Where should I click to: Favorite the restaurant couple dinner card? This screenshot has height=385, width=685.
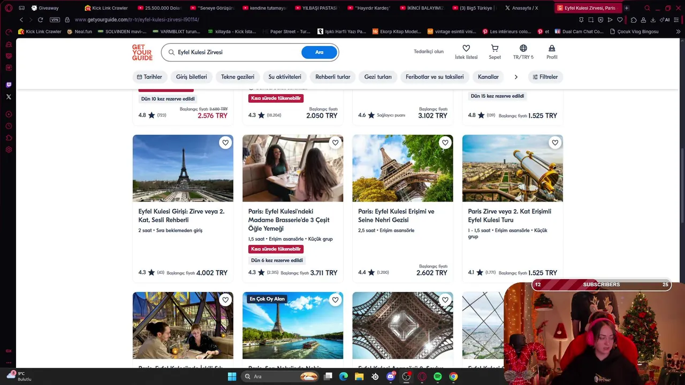tap(225, 300)
